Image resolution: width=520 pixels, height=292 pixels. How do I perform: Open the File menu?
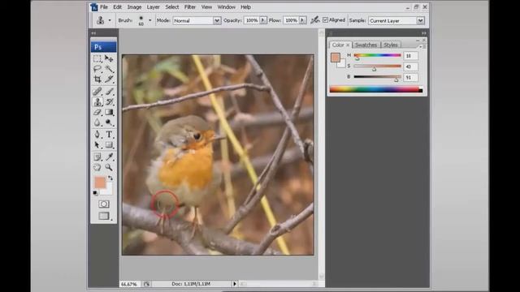(x=104, y=7)
